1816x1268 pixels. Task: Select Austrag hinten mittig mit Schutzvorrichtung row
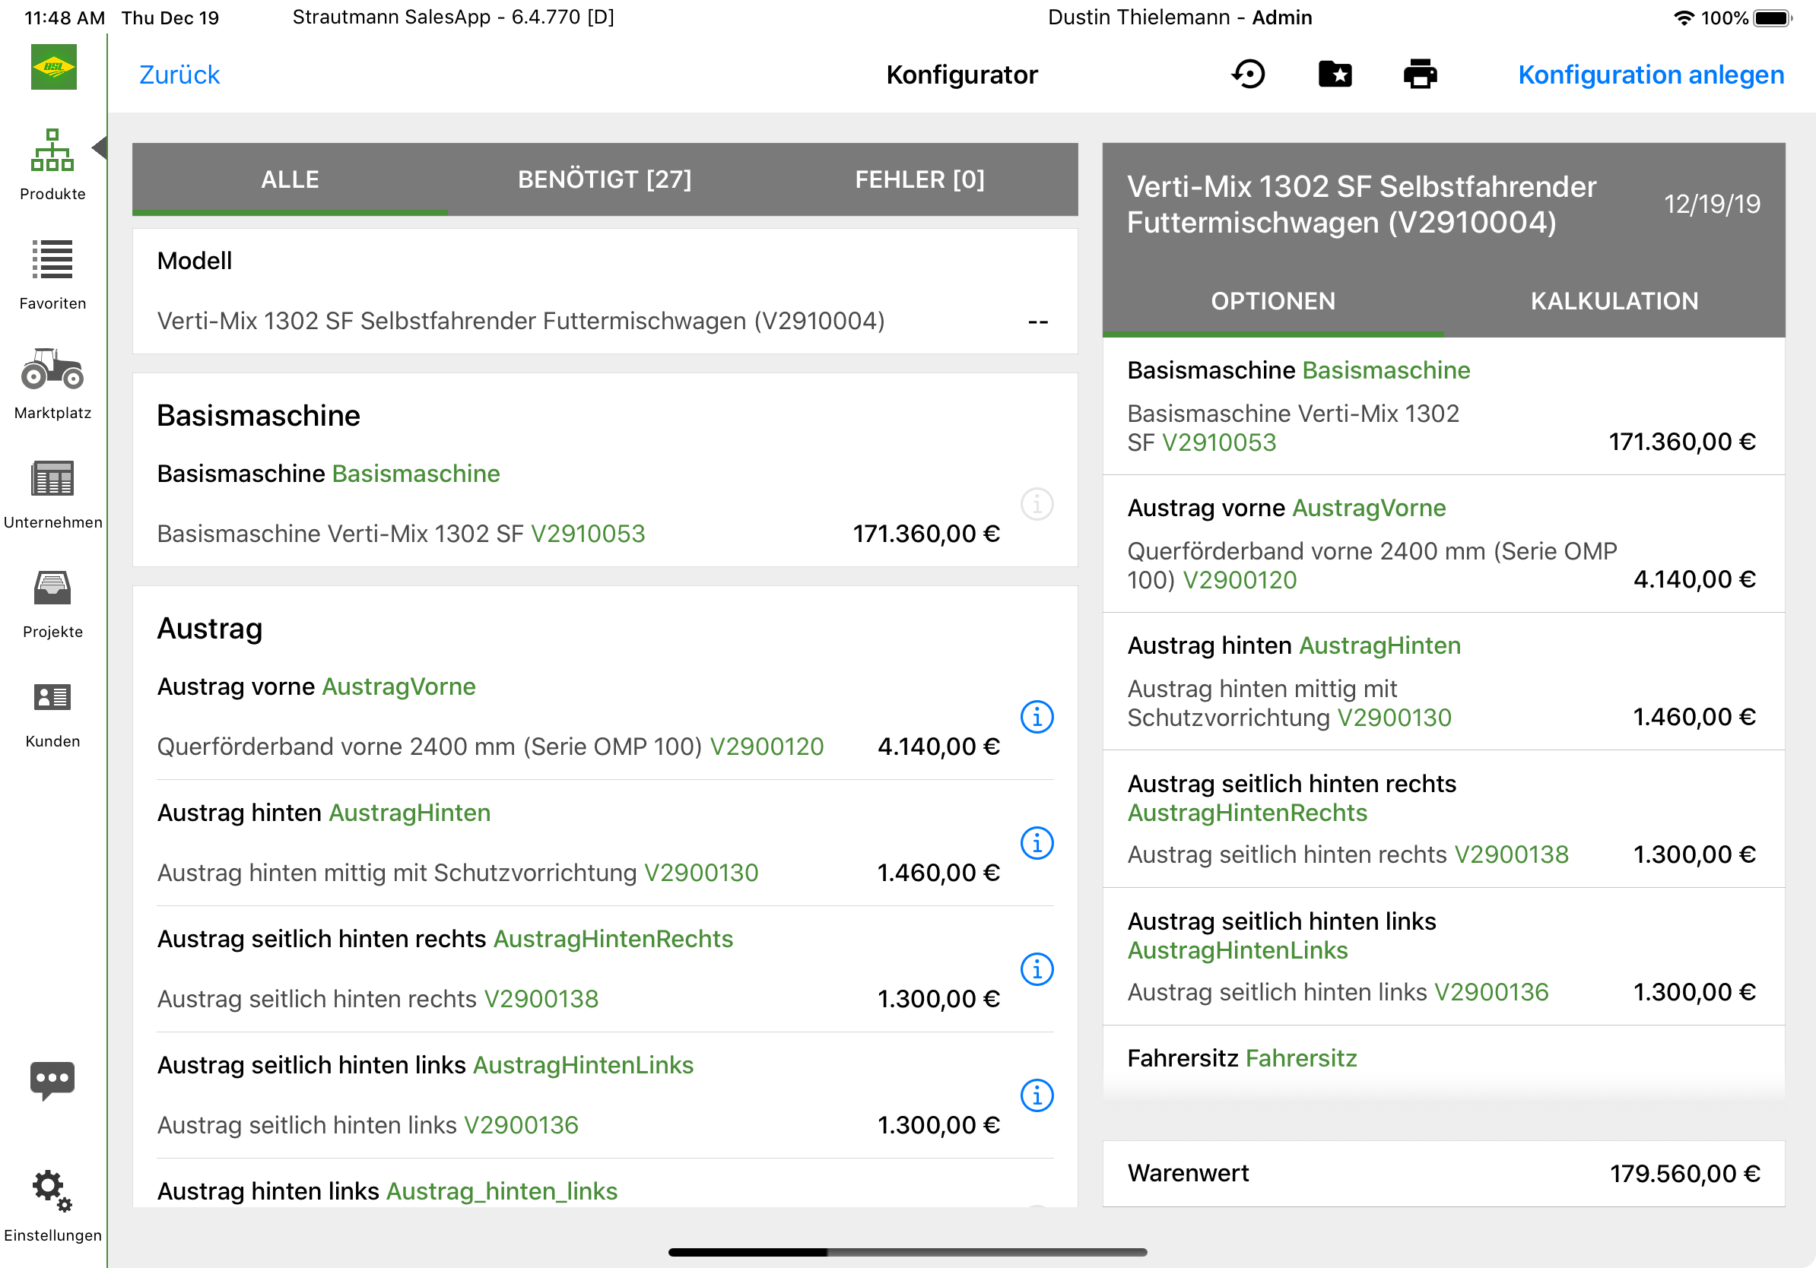[578, 873]
